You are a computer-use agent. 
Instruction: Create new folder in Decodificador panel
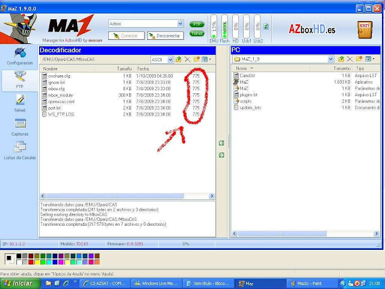(196, 59)
